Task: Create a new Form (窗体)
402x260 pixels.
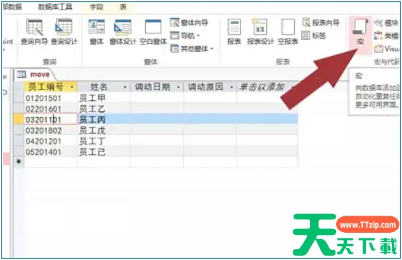Action: pos(96,32)
